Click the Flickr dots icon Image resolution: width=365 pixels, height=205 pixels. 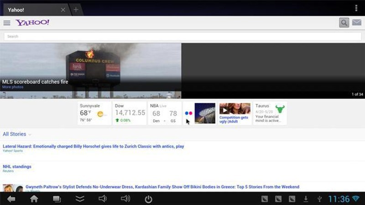(x=188, y=113)
